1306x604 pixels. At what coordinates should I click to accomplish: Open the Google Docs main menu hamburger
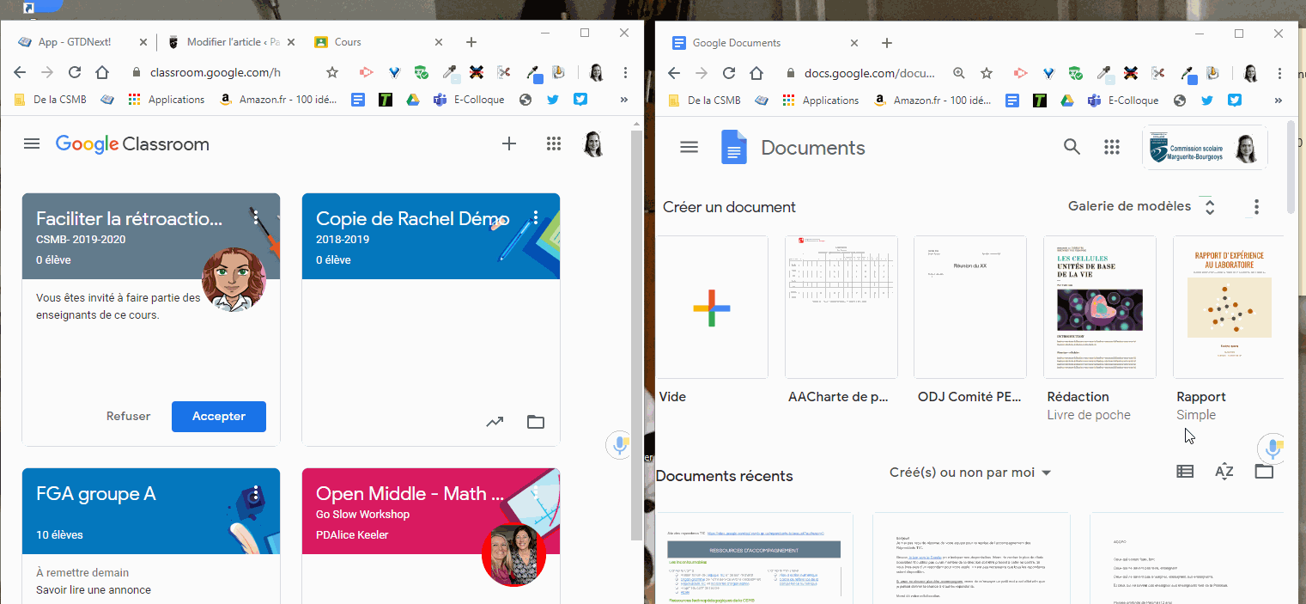pos(689,147)
